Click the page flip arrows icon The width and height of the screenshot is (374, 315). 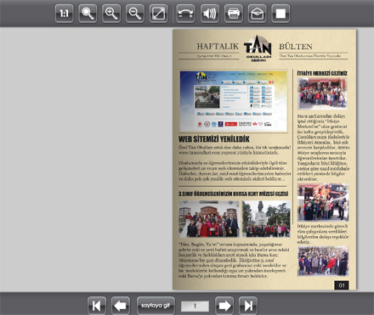tap(185, 14)
